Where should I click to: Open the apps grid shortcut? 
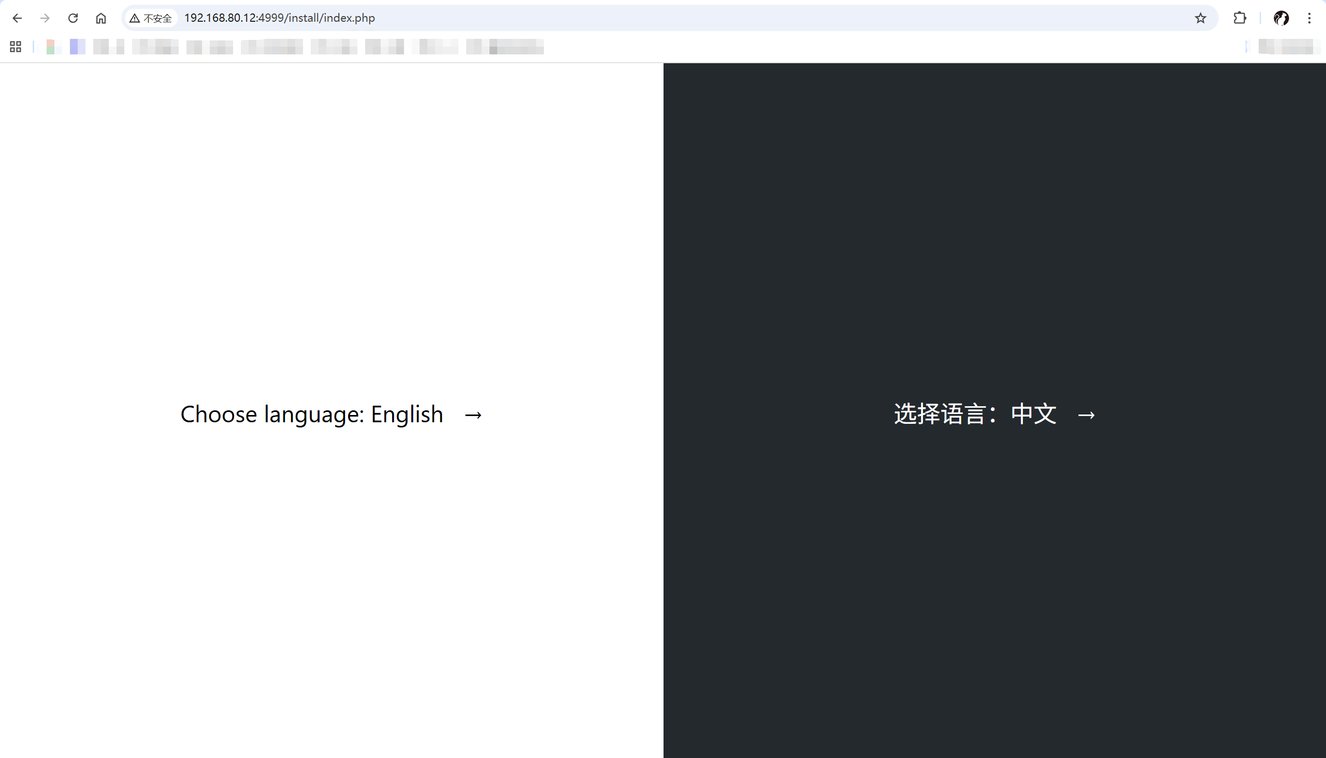[x=16, y=47]
